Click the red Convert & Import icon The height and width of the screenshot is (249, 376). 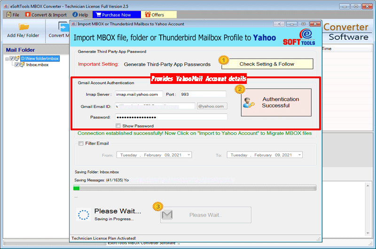[28, 15]
